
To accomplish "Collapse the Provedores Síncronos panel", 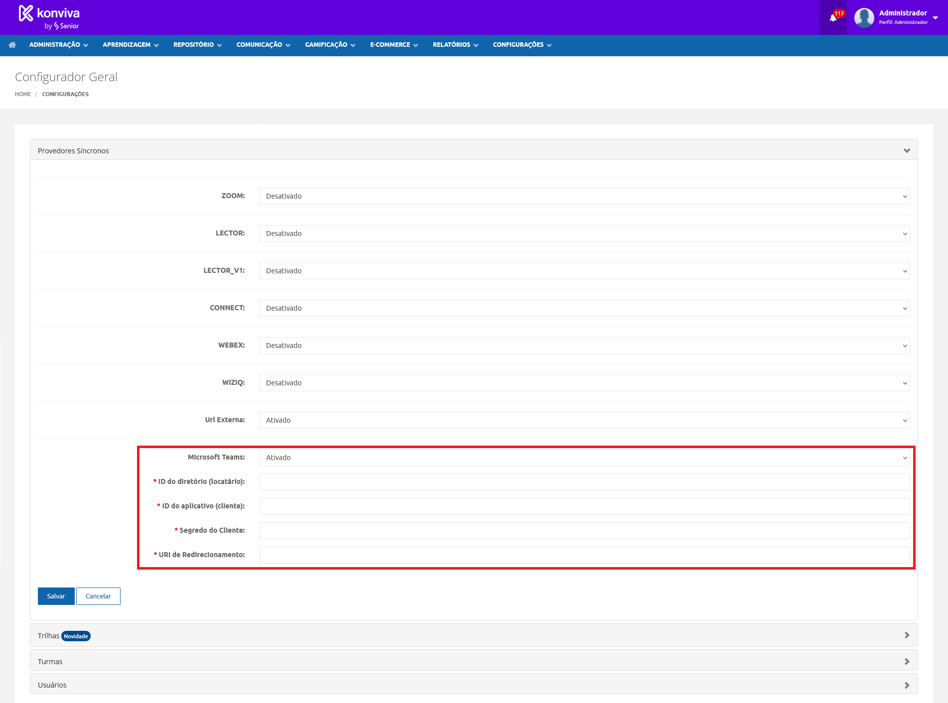I will pos(474,150).
